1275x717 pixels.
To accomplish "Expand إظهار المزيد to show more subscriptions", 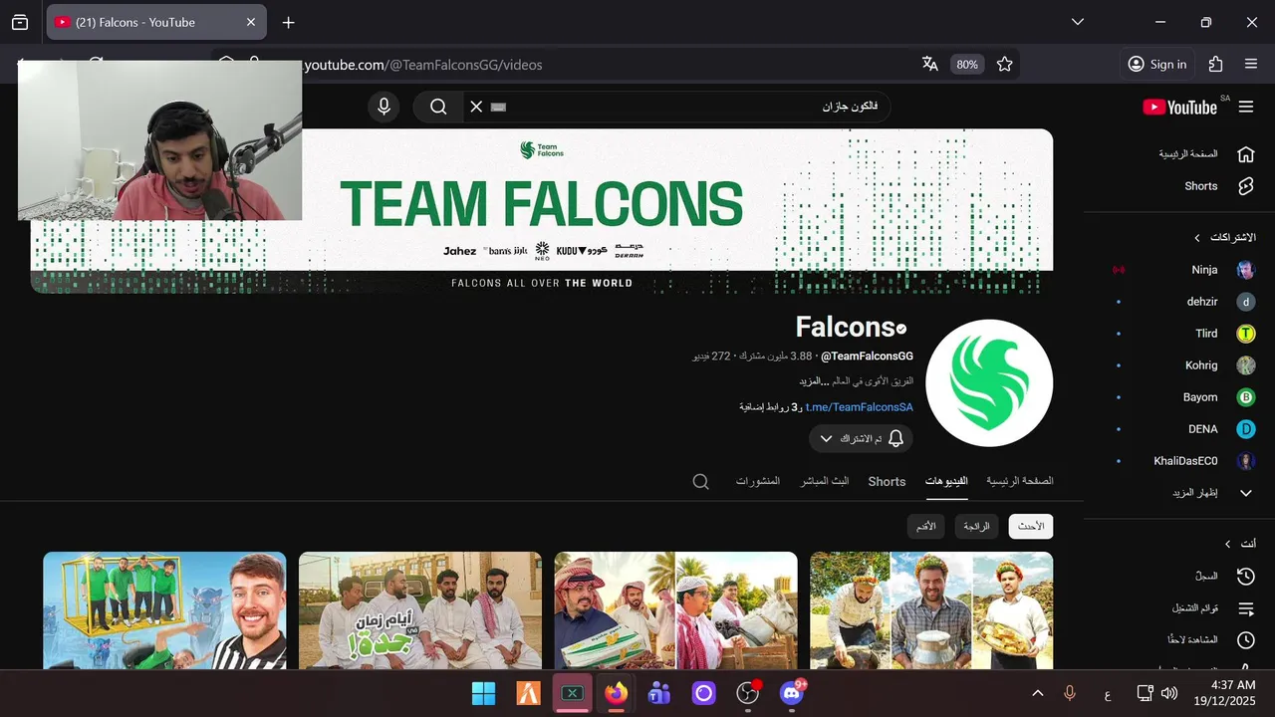I will coord(1193,493).
